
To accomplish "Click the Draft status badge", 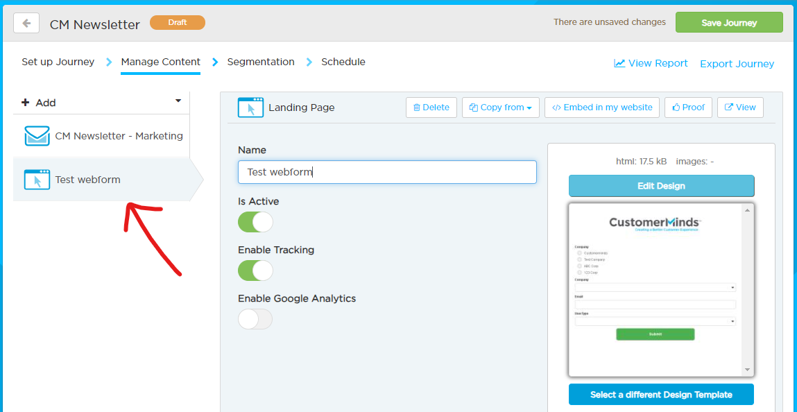I will (x=178, y=22).
